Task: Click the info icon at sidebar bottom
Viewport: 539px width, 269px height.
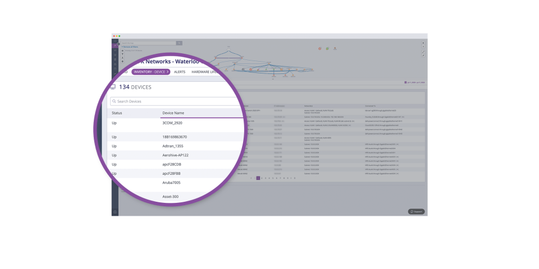Action: [115, 212]
